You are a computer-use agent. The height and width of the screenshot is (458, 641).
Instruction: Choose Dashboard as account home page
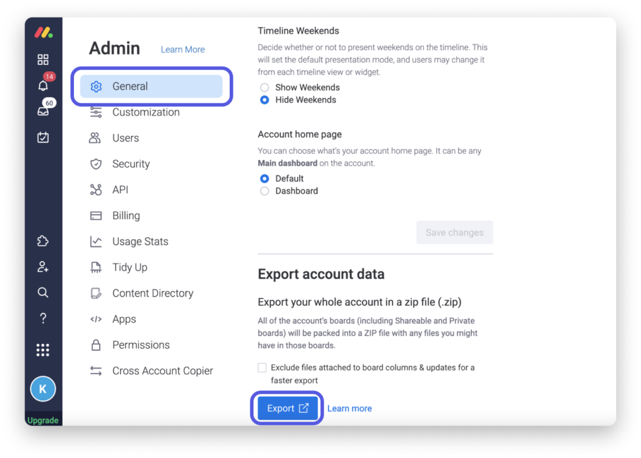pos(264,191)
